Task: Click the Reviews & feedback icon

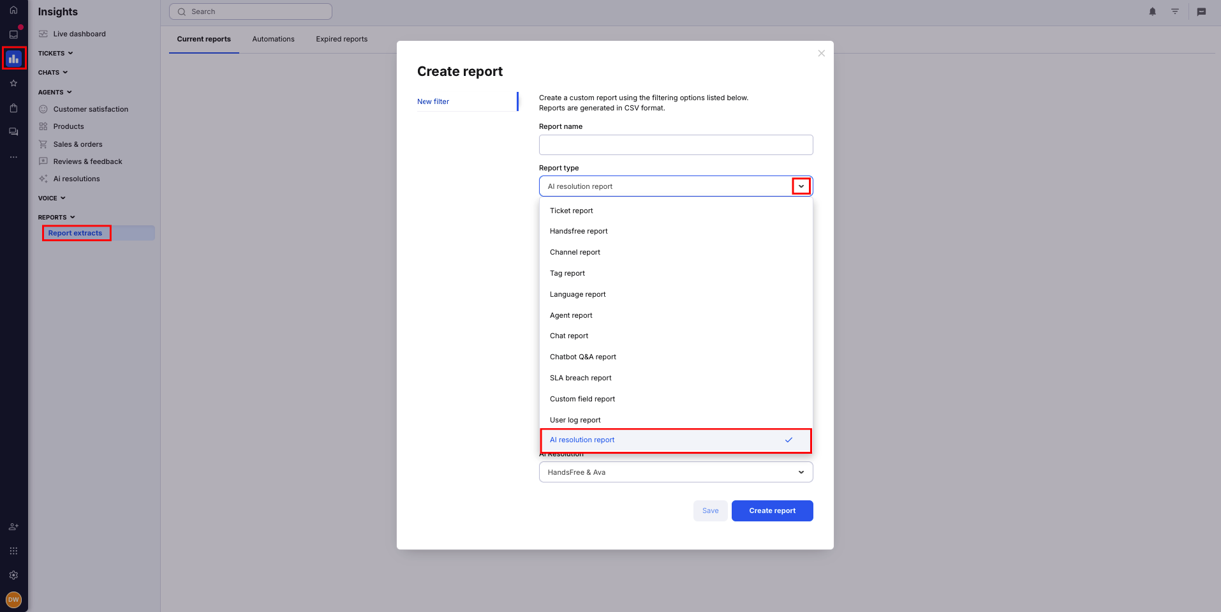Action: (x=43, y=161)
